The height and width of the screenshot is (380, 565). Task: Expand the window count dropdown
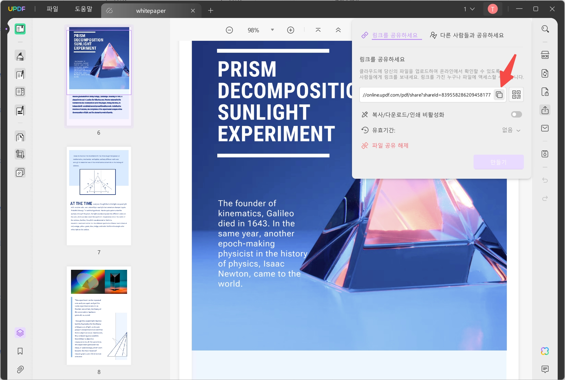tap(469, 9)
